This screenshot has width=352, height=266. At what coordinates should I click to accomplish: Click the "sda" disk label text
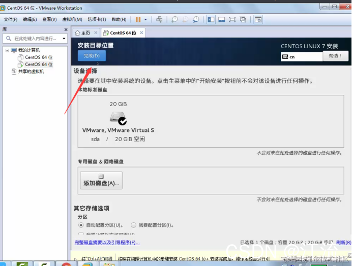click(95, 139)
